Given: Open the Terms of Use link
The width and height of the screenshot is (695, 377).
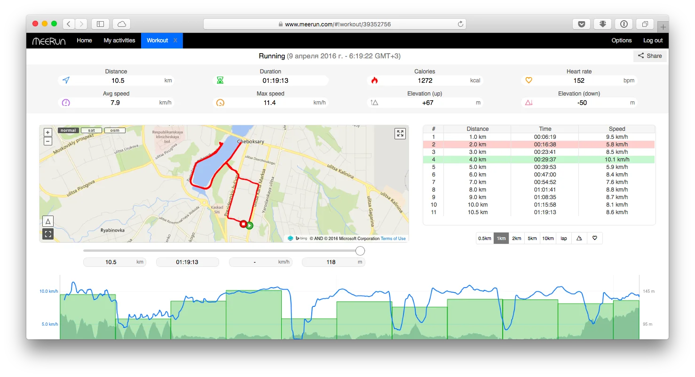Looking at the screenshot, I should [393, 239].
